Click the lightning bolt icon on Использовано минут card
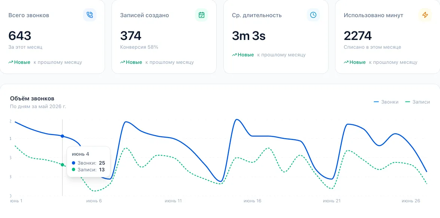Screen dimensions: 440x218 pos(425,15)
